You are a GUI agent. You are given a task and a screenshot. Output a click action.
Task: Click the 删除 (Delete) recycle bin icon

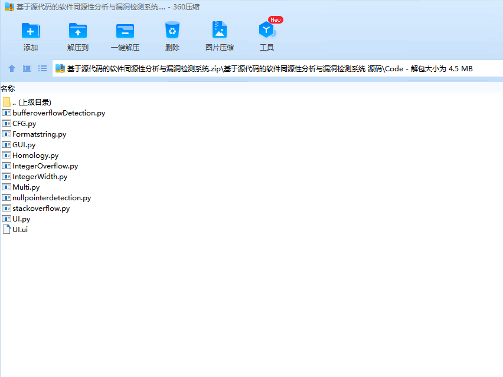point(172,31)
